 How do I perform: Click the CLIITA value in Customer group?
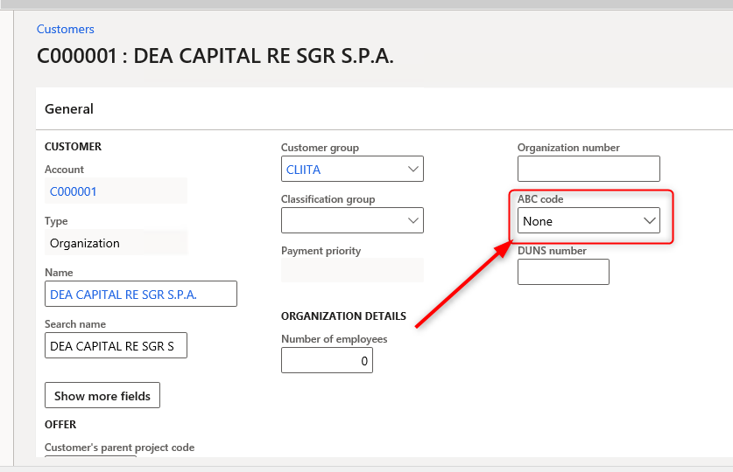pos(304,170)
